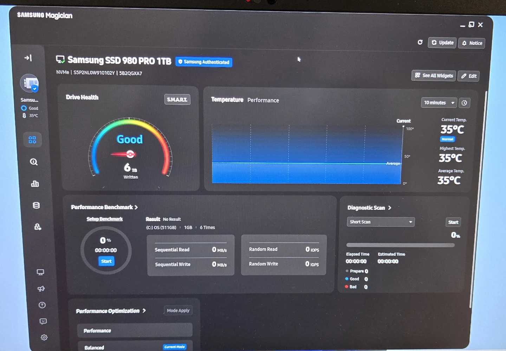Open the settings gear icon in sidebar
The width and height of the screenshot is (506, 351).
pos(44,337)
